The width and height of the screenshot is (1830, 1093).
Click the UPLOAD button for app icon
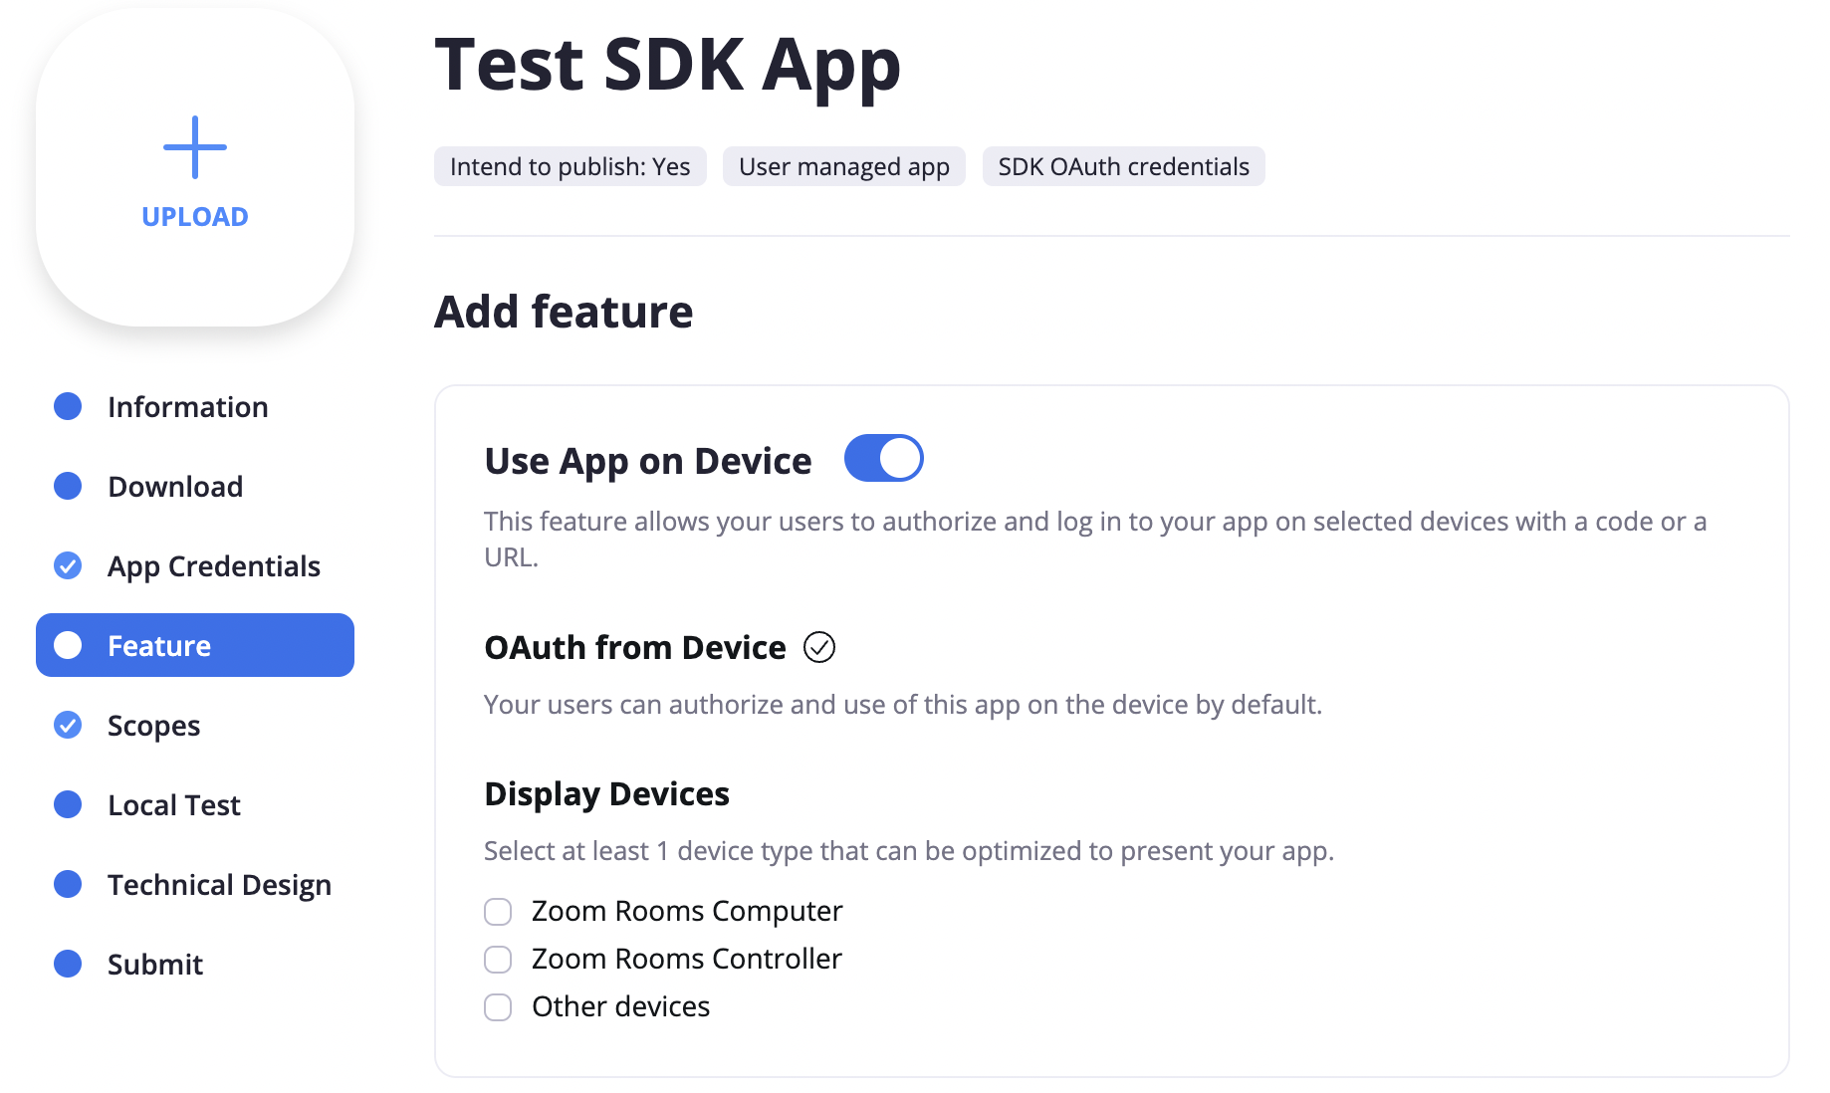pyautogui.click(x=194, y=216)
